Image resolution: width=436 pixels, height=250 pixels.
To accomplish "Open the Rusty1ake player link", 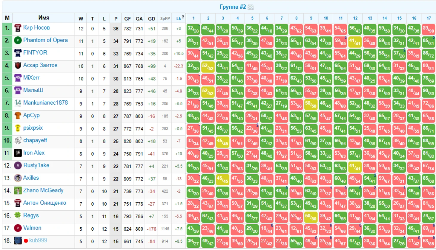I will [x=36, y=165].
